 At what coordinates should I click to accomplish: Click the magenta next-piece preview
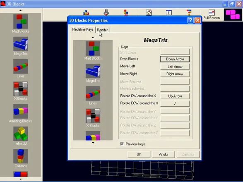(233, 14)
